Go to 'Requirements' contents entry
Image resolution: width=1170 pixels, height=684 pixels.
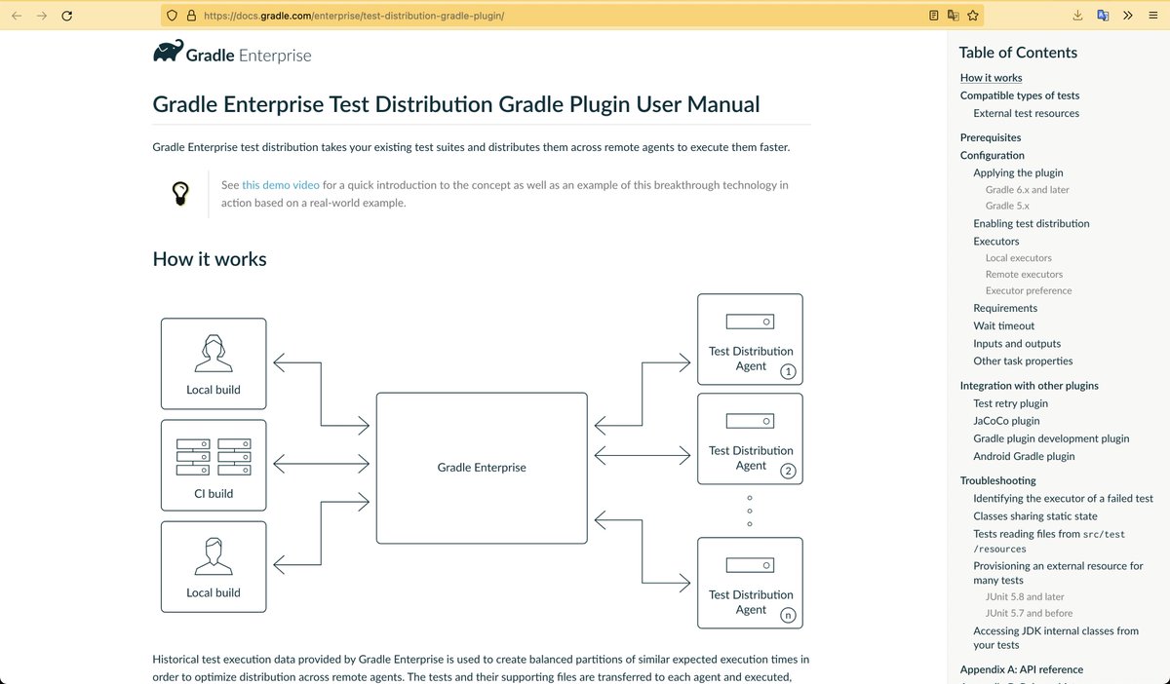pos(1005,308)
